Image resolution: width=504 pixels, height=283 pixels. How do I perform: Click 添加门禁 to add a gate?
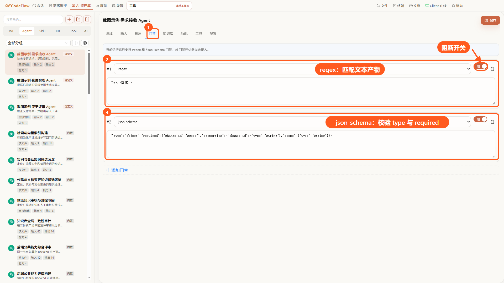pyautogui.click(x=117, y=170)
